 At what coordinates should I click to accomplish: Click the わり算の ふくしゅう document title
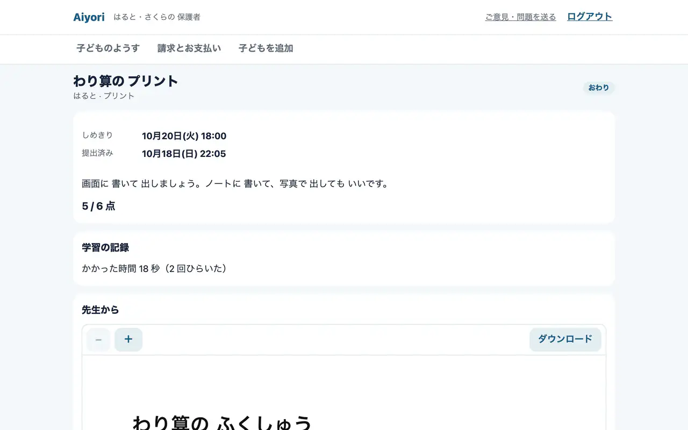[222, 423]
